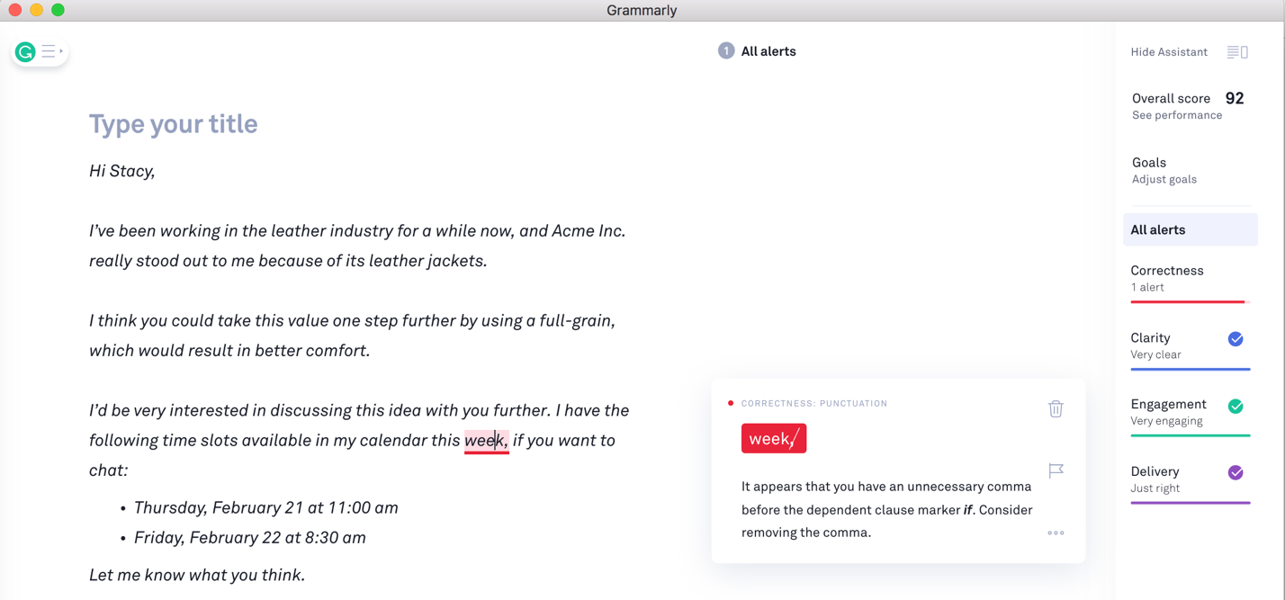Click the purple Delivery progress bar

1190,503
